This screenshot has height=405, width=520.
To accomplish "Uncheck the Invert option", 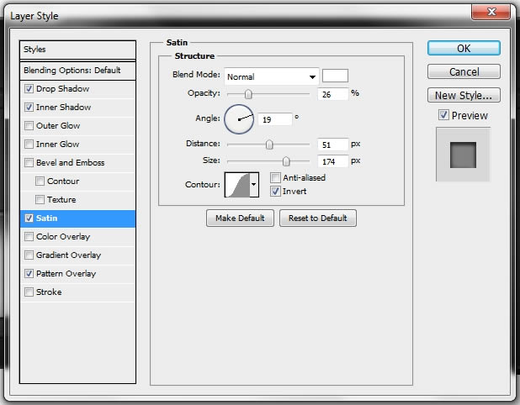I will click(x=275, y=192).
